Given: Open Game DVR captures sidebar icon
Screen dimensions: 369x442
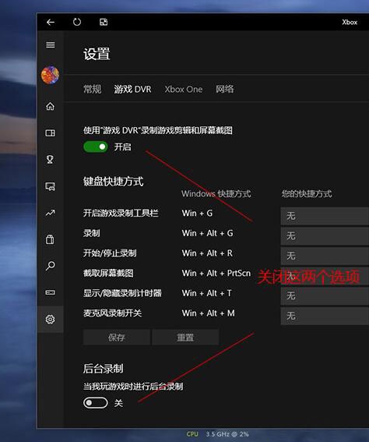Looking at the screenshot, I should point(50,186).
